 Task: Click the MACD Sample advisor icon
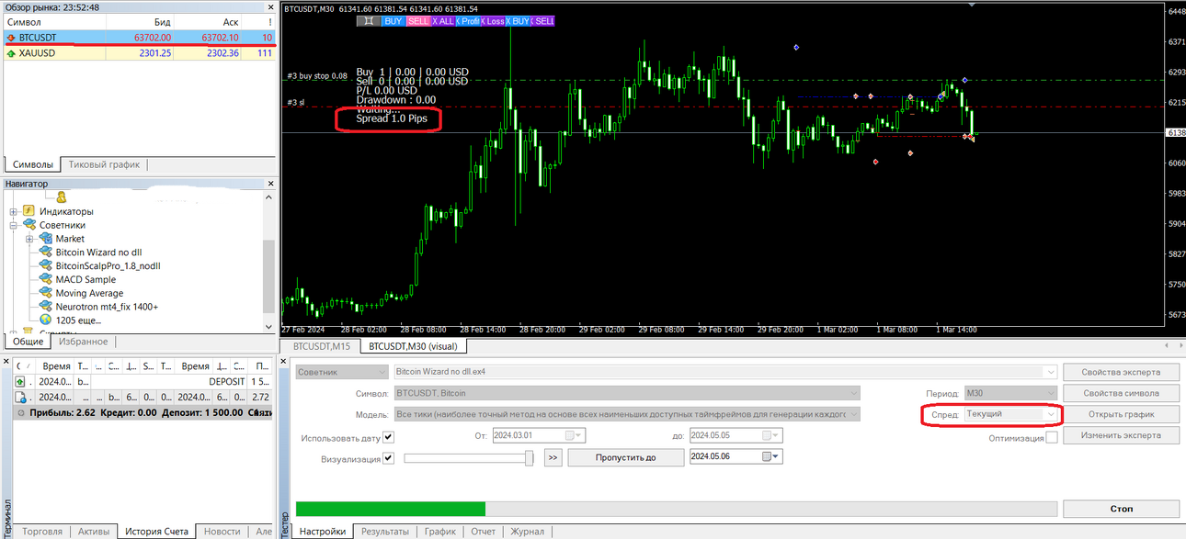(46, 279)
